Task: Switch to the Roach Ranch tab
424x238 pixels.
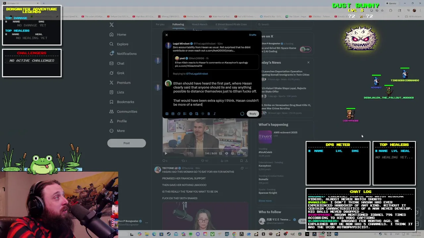Action: point(199,24)
